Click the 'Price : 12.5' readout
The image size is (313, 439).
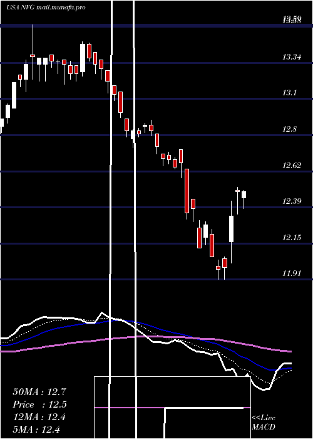pos(39,405)
